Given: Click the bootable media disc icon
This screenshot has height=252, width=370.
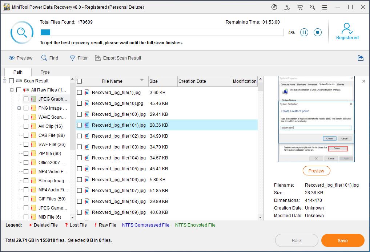Looking at the screenshot, I should click(274, 7).
